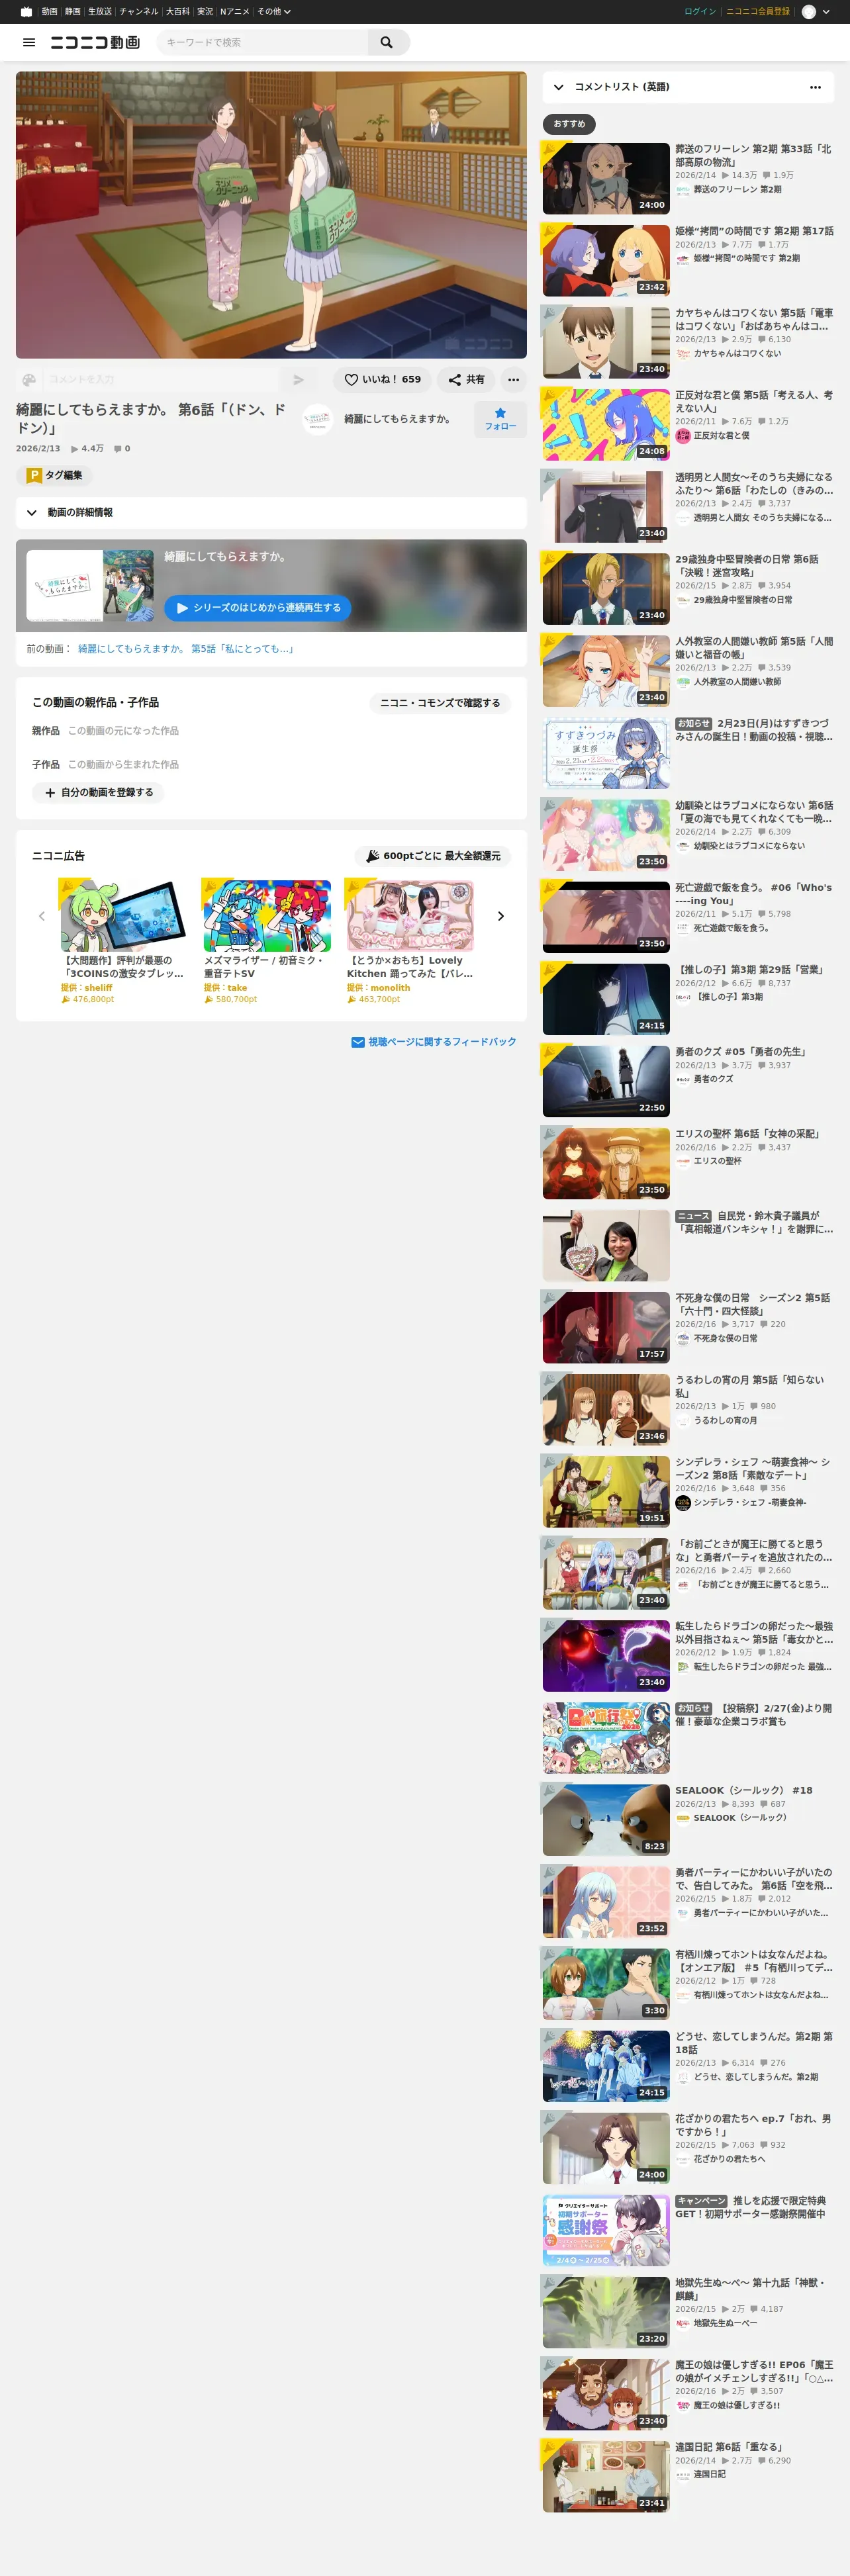Open the 生放送 top menu item
The height and width of the screenshot is (2576, 850).
tap(100, 12)
